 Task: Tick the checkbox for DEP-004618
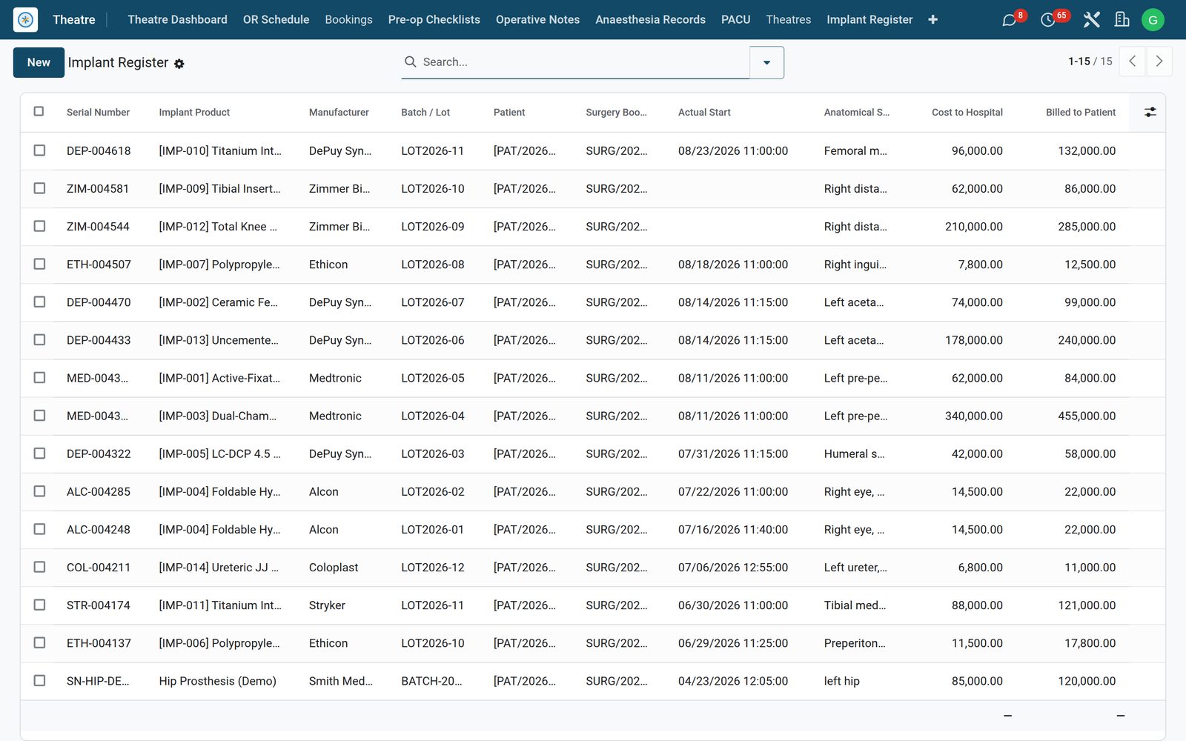[39, 150]
